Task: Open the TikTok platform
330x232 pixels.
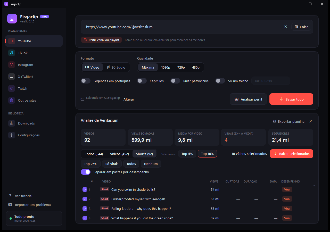Action: click(x=34, y=53)
